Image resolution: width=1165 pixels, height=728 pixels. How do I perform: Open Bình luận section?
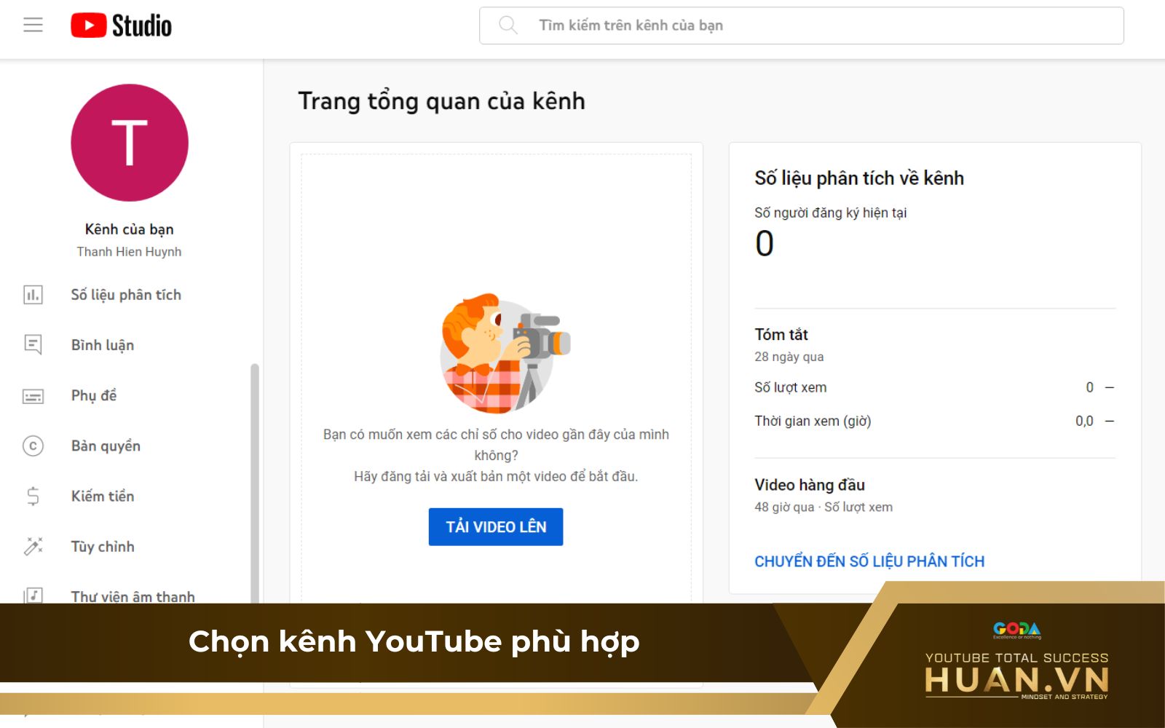[x=103, y=345]
